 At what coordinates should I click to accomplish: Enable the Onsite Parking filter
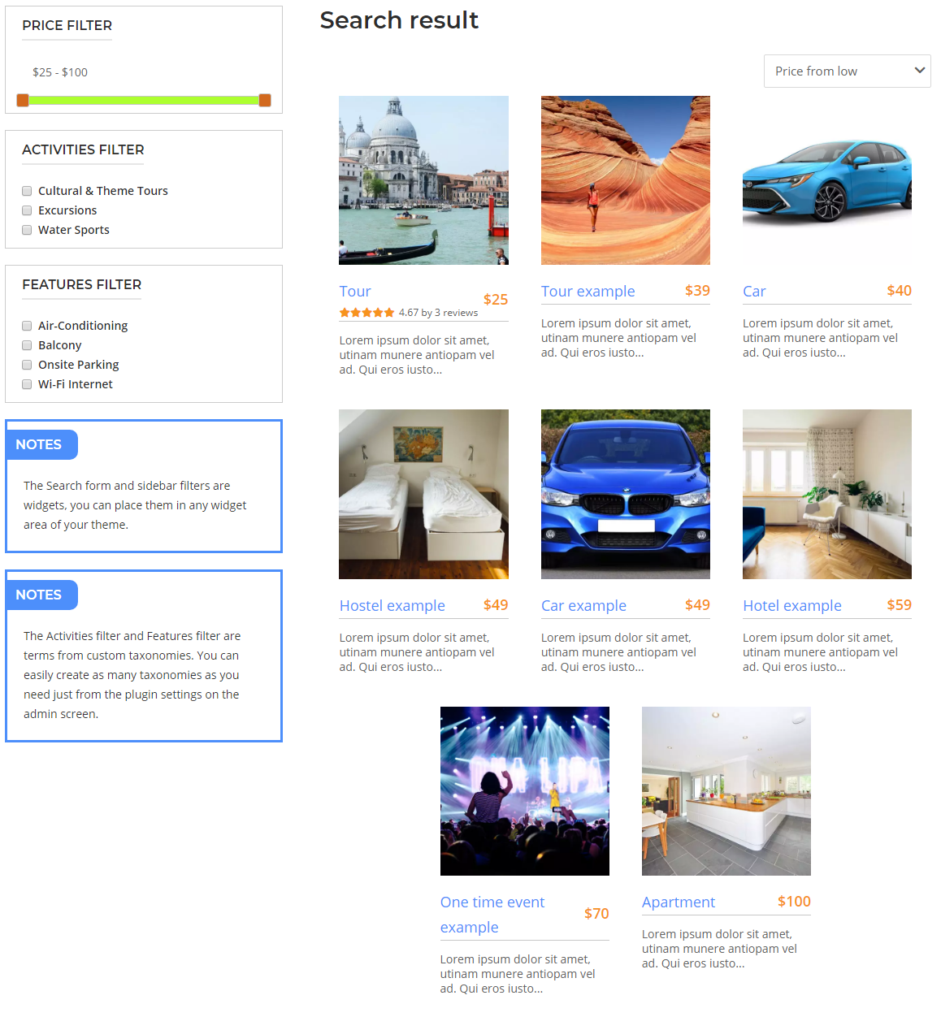click(27, 365)
